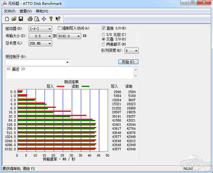This screenshot has height=173, width=213.
Task: Click the 传输速率 - MB / 秒 axis label
Action: click(59, 159)
